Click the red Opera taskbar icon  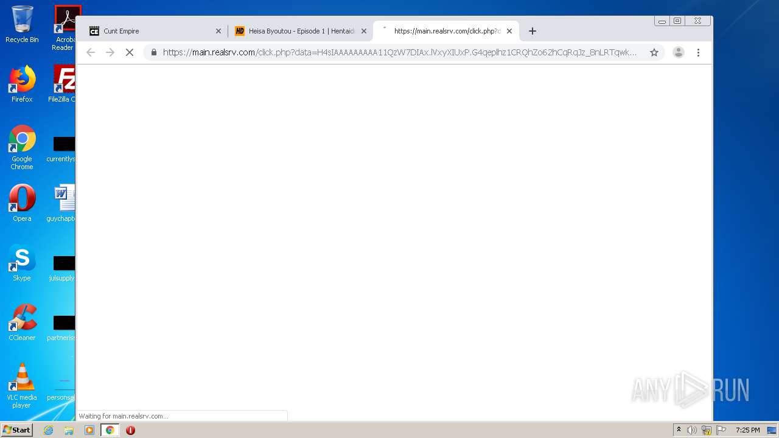click(x=130, y=430)
